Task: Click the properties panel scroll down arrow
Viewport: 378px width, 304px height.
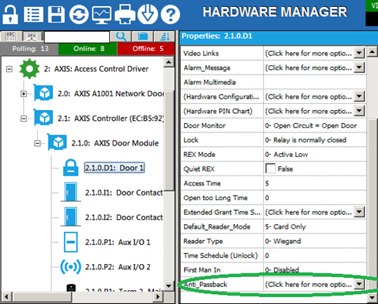Action: pyautogui.click(x=372, y=298)
